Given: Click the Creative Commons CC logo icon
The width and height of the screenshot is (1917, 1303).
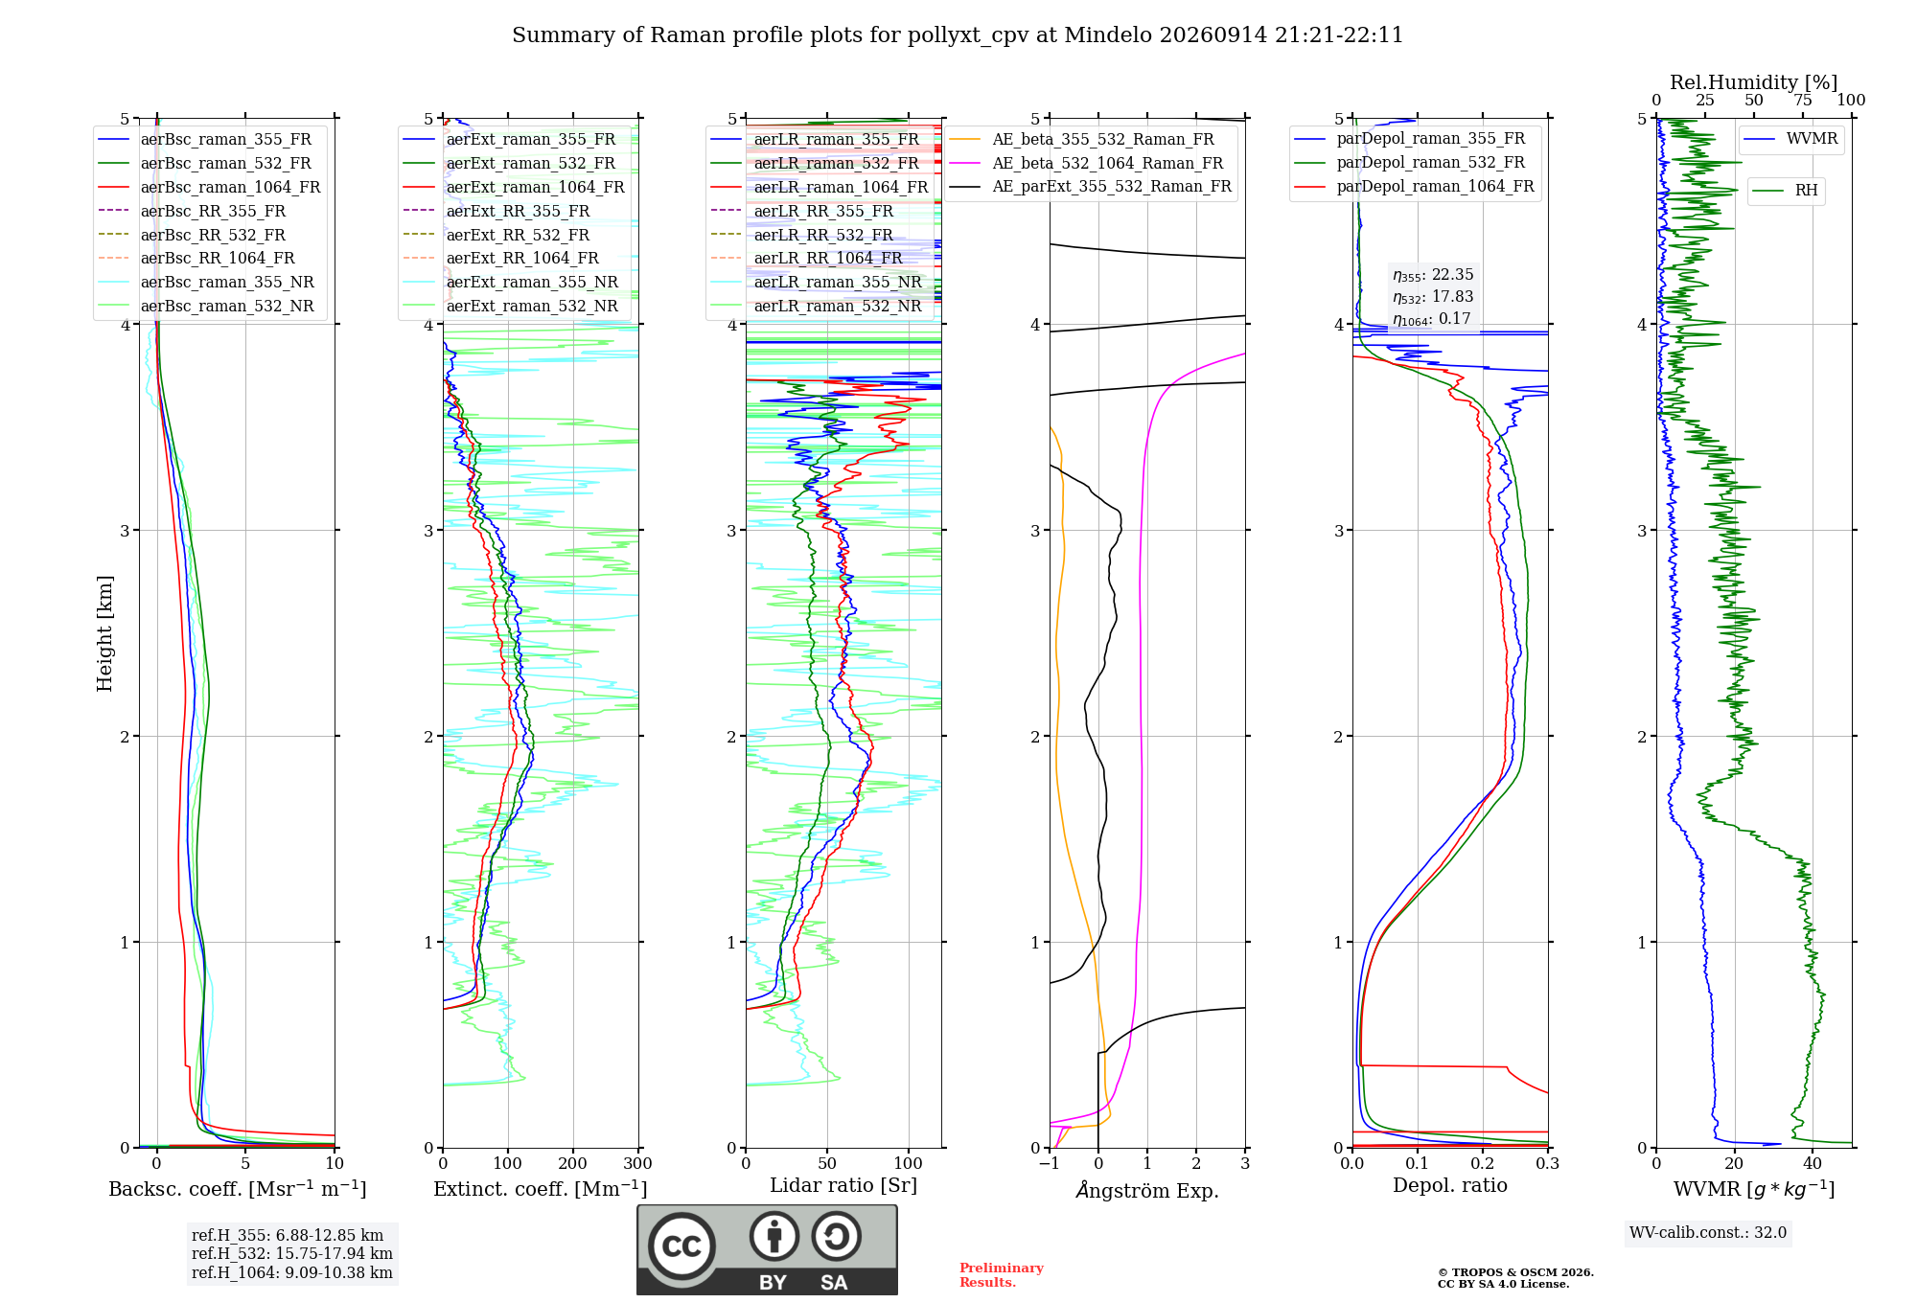Looking at the screenshot, I should click(681, 1246).
